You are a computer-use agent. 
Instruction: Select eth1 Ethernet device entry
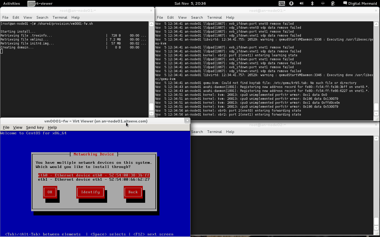point(94,180)
